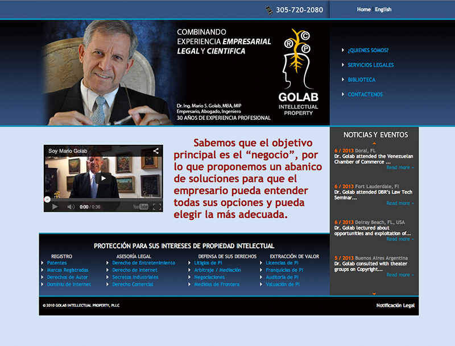Open the Franquicias de PI link

pyautogui.click(x=284, y=270)
